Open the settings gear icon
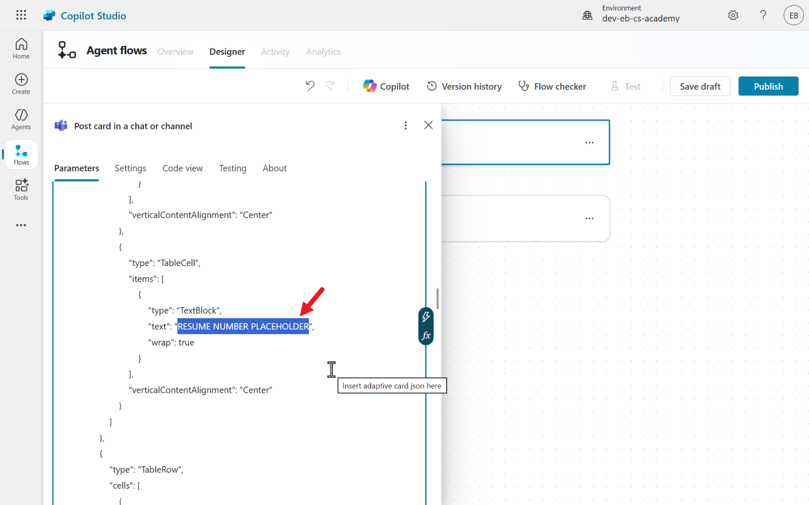Image resolution: width=809 pixels, height=505 pixels. click(733, 15)
